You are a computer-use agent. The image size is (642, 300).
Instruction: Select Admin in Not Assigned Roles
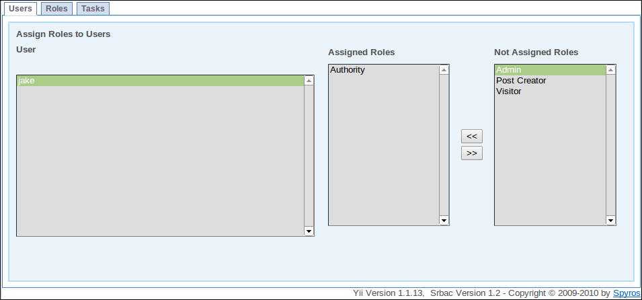click(550, 70)
